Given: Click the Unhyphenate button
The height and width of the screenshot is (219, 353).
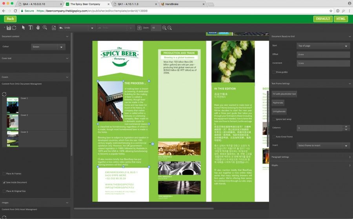Looking at the screenshot, I should point(279,111).
